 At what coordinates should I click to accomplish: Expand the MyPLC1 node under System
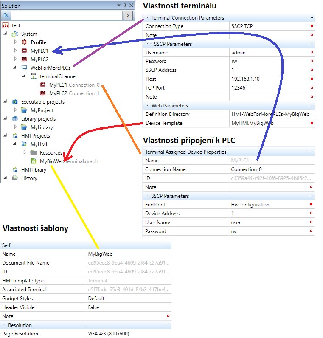pyautogui.click(x=15, y=51)
